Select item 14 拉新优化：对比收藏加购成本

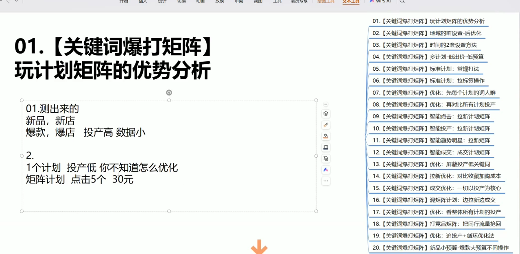(437, 176)
